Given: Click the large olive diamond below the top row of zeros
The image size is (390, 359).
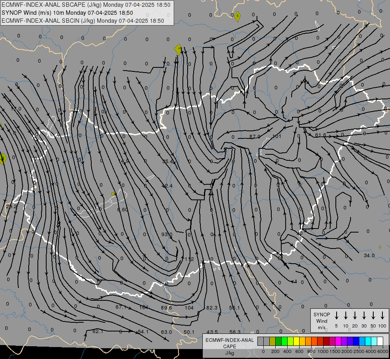Looking at the screenshot, I should [178, 49].
